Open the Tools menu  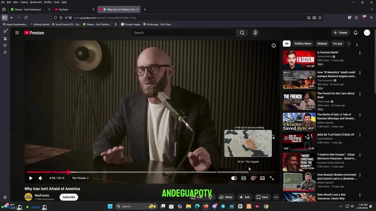click(x=56, y=2)
